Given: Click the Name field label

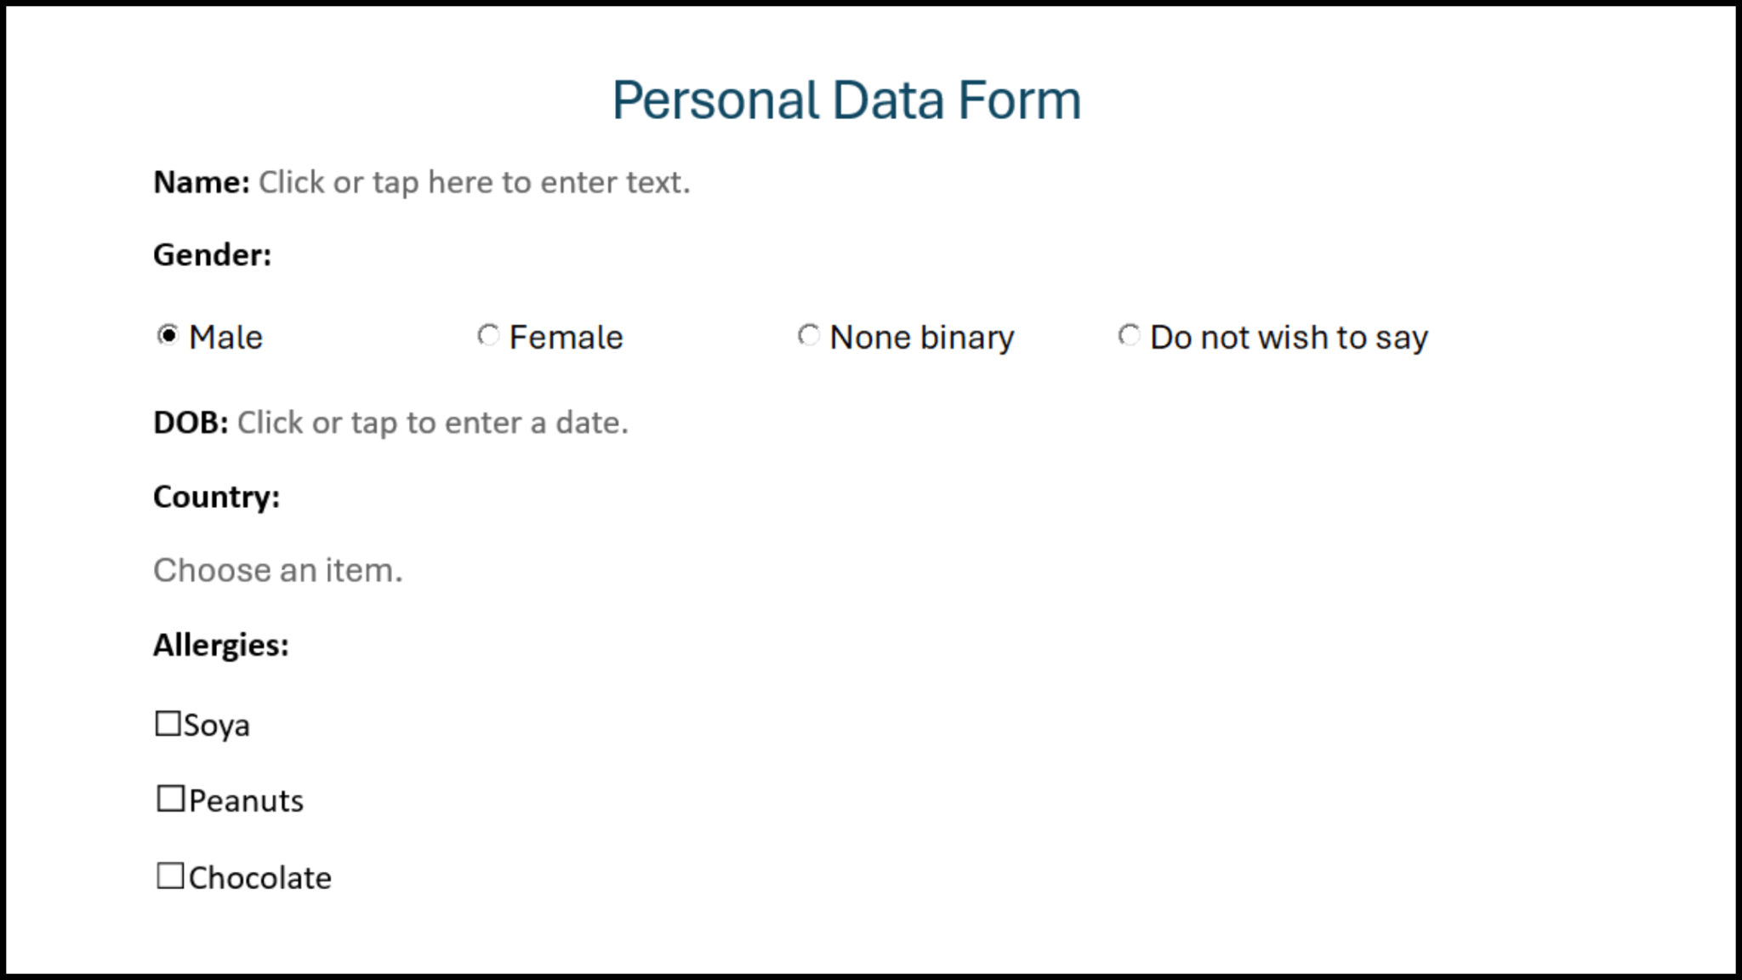Looking at the screenshot, I should coord(200,181).
